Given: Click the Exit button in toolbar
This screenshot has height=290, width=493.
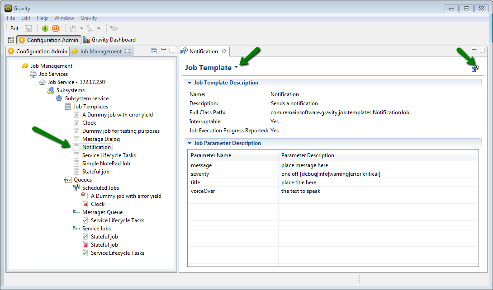Looking at the screenshot, I should pyautogui.click(x=14, y=28).
